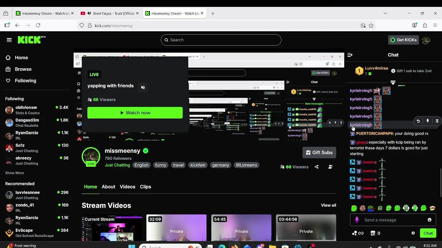
Task: Open the channel Videos tab
Action: (x=127, y=187)
